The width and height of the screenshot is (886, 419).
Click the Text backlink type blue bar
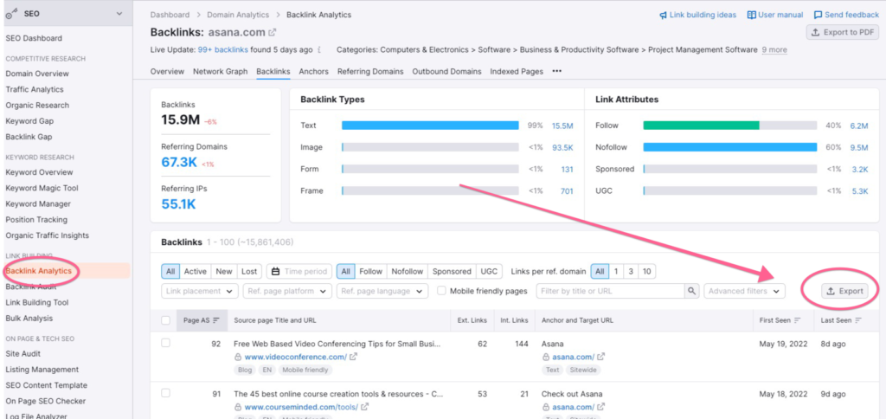click(430, 126)
